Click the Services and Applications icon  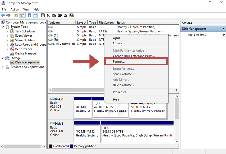coord(7,67)
